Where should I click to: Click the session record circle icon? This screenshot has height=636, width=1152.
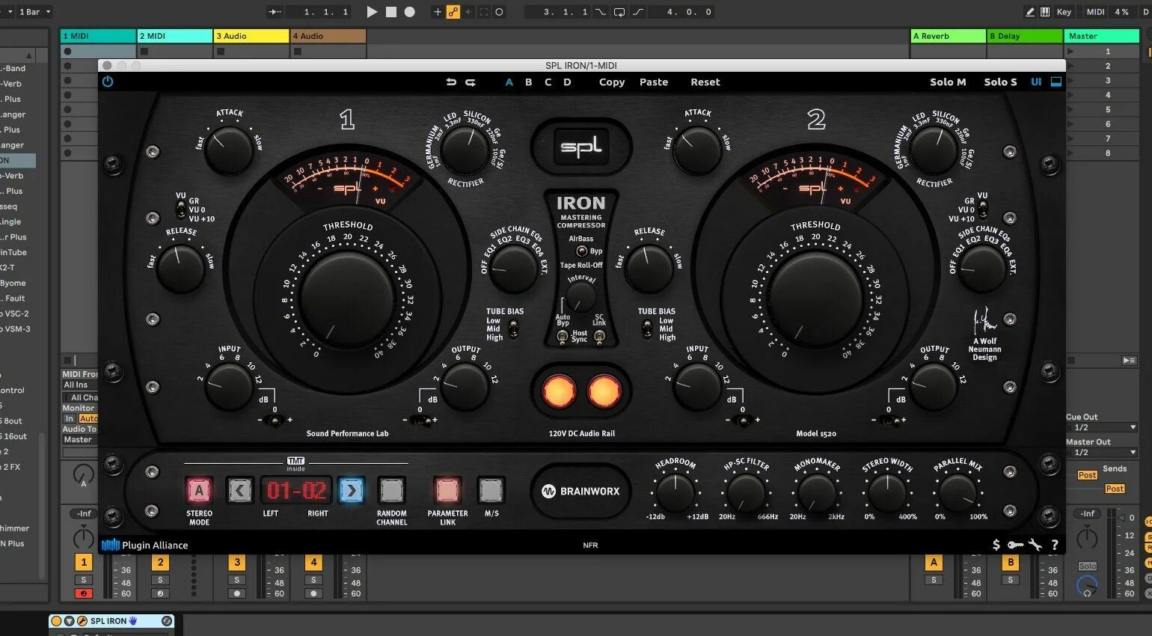(500, 12)
